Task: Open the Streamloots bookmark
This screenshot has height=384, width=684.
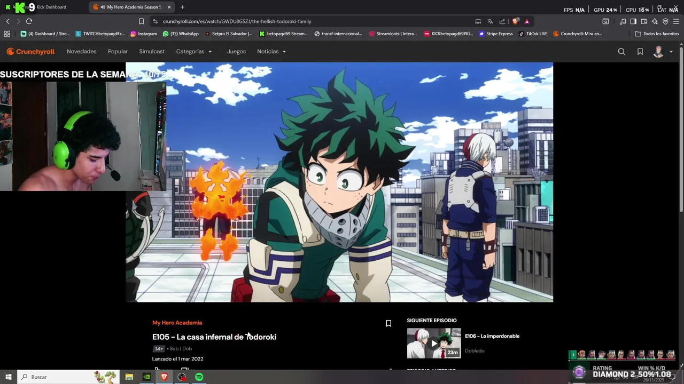Action: pyautogui.click(x=393, y=34)
